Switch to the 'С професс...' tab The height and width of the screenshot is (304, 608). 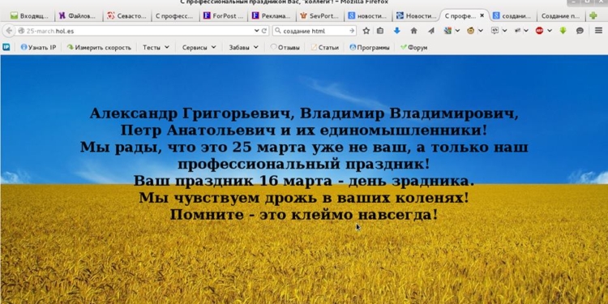click(174, 16)
